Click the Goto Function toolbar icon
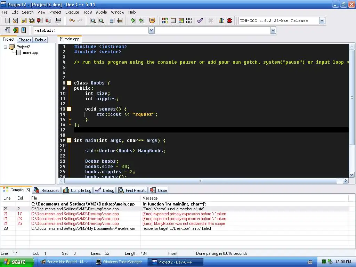 coord(112,21)
